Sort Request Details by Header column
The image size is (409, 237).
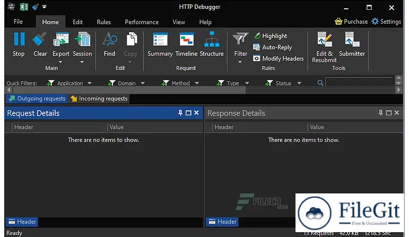click(x=60, y=127)
